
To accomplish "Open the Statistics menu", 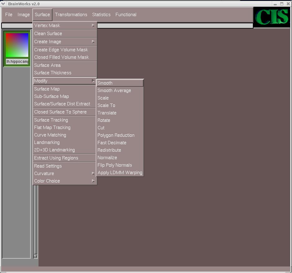I will click(x=101, y=15).
